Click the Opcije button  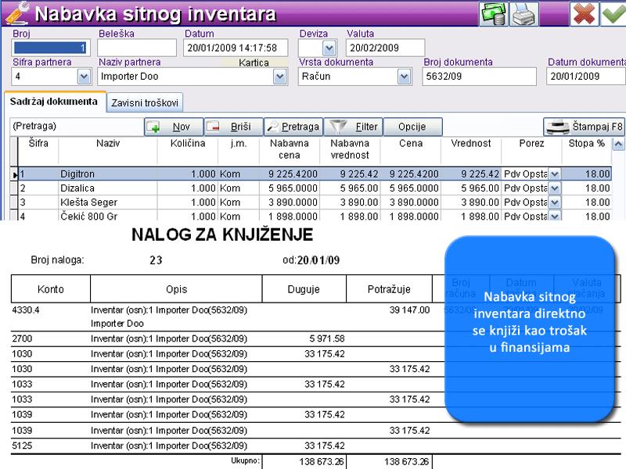(x=412, y=126)
